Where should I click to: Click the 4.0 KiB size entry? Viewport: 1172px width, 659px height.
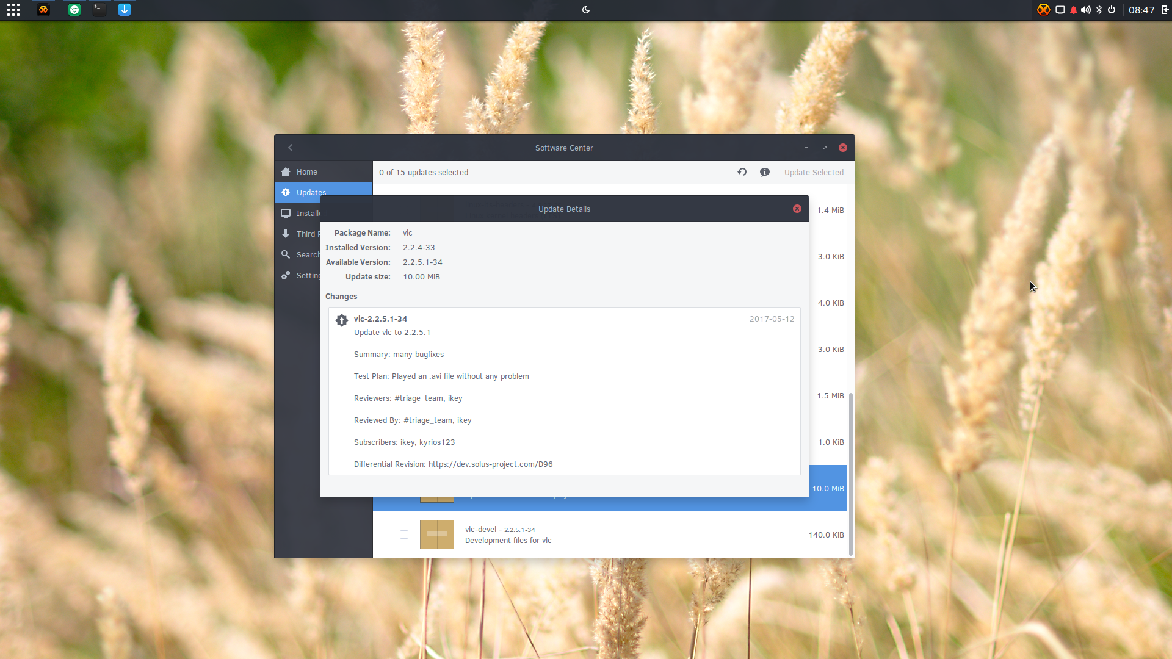[x=831, y=303]
